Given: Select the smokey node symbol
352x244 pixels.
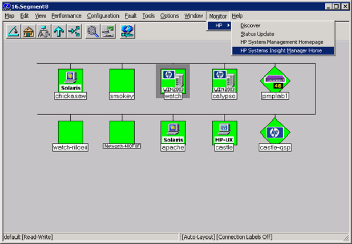Looking at the screenshot, I should click(122, 81).
